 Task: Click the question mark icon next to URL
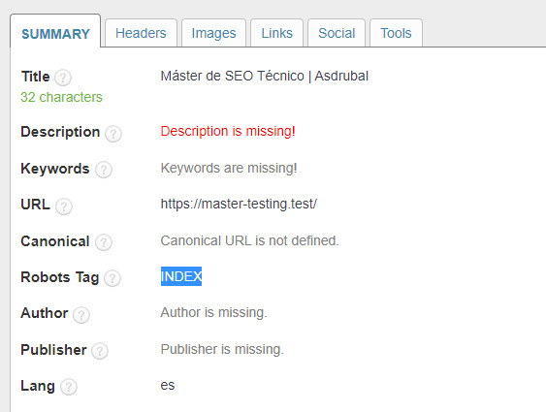tap(64, 206)
